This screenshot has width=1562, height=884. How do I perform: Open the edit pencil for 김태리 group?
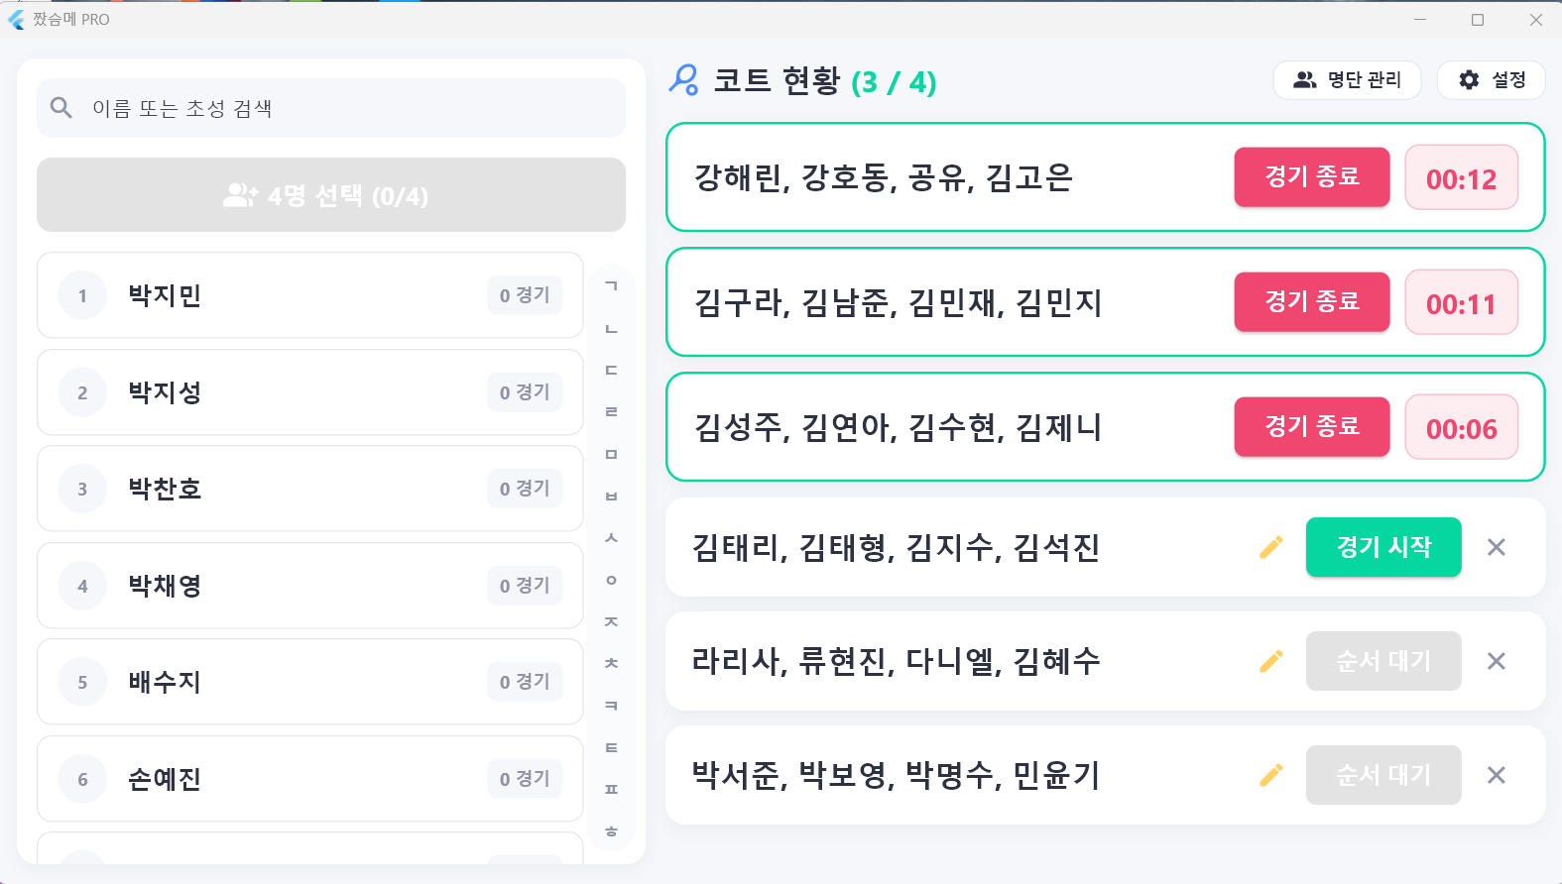tap(1270, 547)
